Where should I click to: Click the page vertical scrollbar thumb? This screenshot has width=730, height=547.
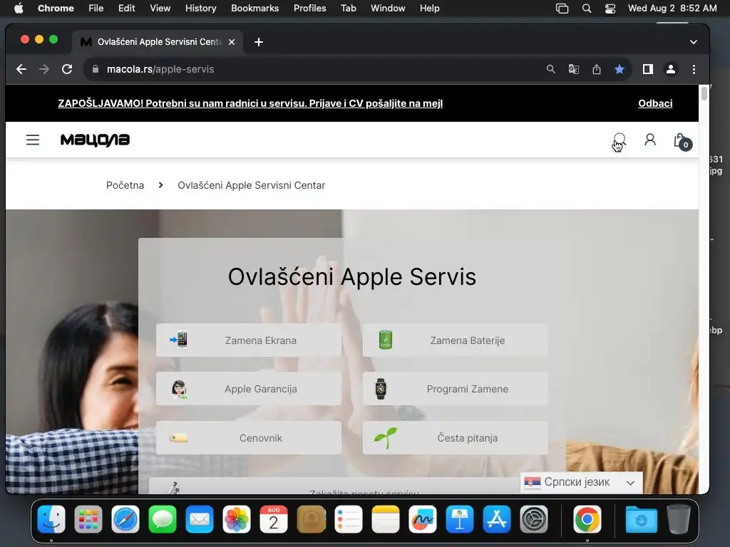tap(704, 93)
